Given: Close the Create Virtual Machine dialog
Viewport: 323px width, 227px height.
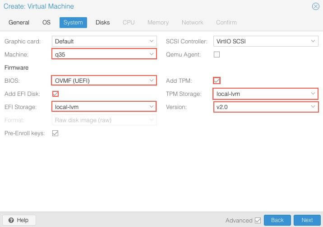Looking at the screenshot, I should point(315,6).
